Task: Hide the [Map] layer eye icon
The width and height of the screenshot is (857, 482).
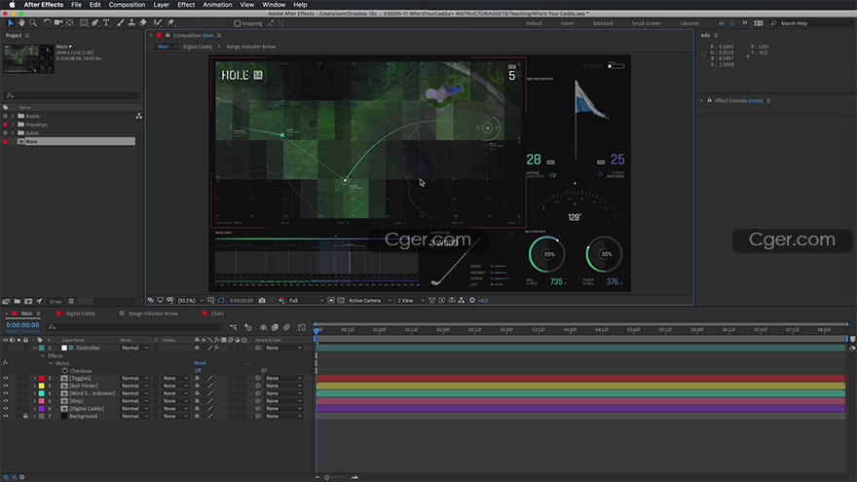Action: tap(6, 401)
